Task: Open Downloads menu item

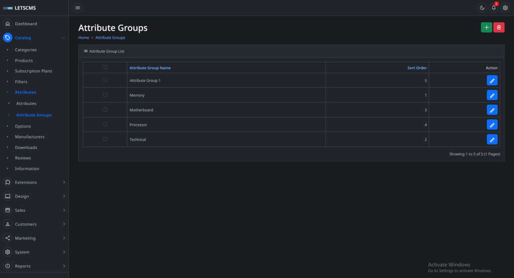Action: 26,148
